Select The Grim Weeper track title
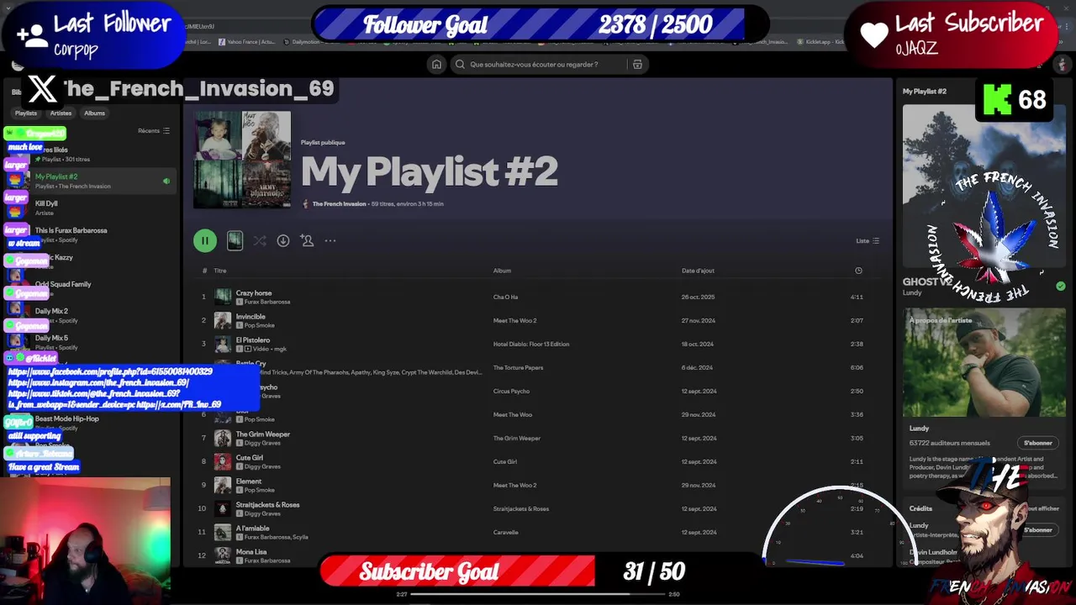 click(x=263, y=434)
